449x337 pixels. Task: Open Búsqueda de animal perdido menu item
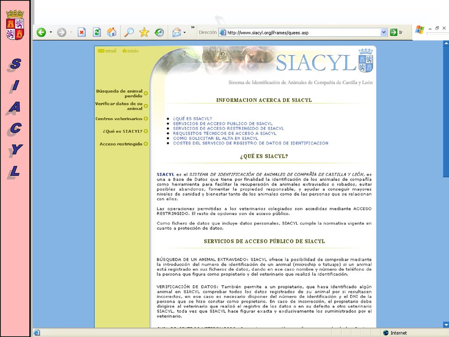pyautogui.click(x=119, y=93)
